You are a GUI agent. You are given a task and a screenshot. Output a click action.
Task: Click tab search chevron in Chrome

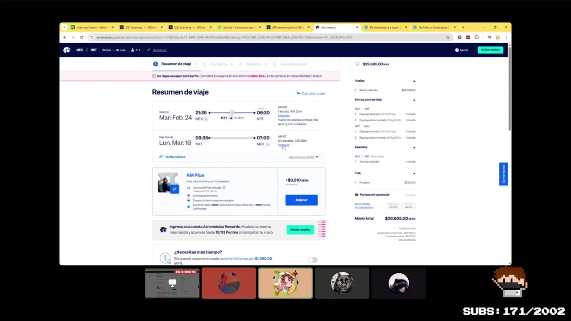tap(64, 27)
